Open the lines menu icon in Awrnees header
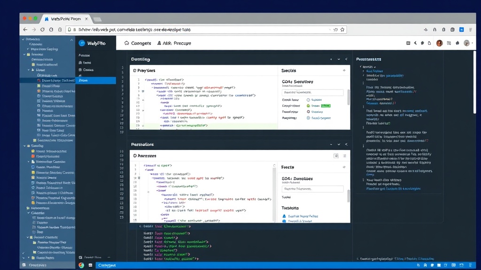Screen dimensions: 481x270 (x=344, y=156)
